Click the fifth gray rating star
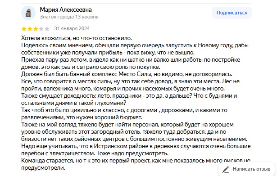This screenshot has width=277, height=176. click(x=47, y=29)
